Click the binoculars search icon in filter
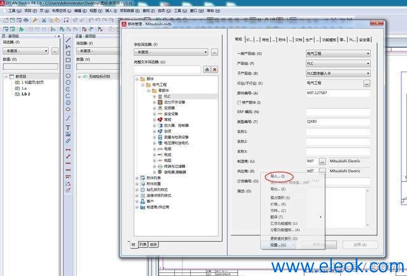Viewport: 407px width, 276px height. 207,69
